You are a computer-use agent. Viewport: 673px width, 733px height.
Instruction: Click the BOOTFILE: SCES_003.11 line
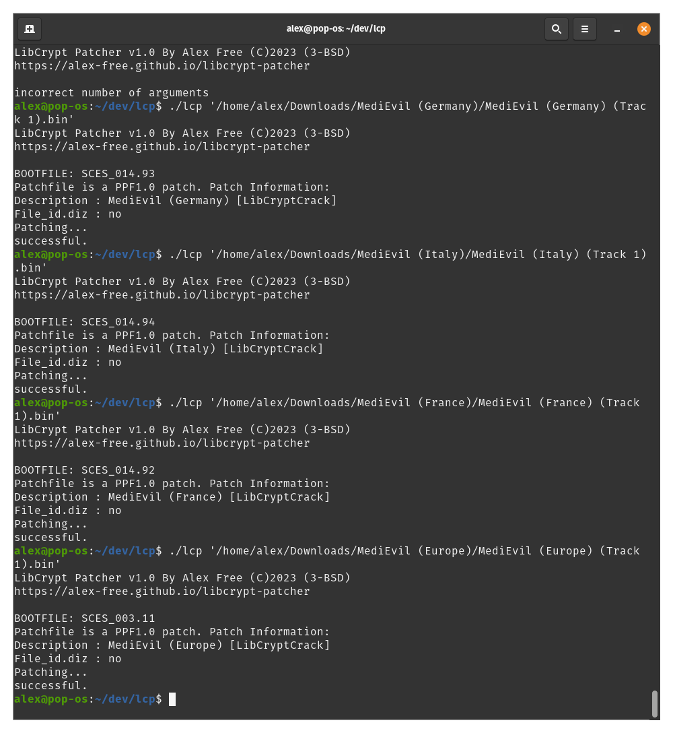point(85,618)
